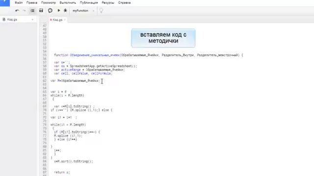Image resolution: width=314 pixels, height=176 pixels.
Task: Open the Справка menu
Action: [124, 3]
